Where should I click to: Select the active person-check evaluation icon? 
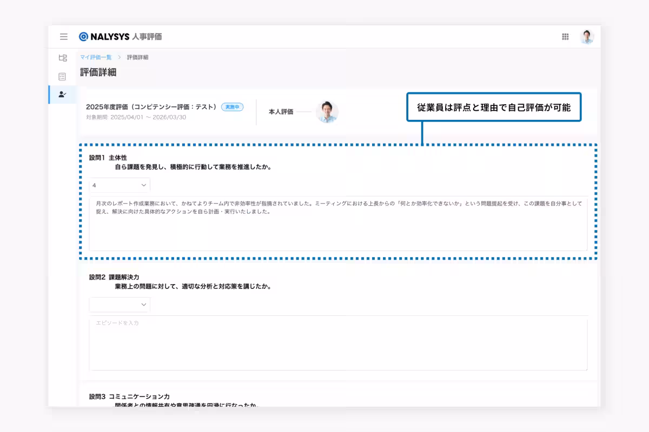pyautogui.click(x=63, y=93)
